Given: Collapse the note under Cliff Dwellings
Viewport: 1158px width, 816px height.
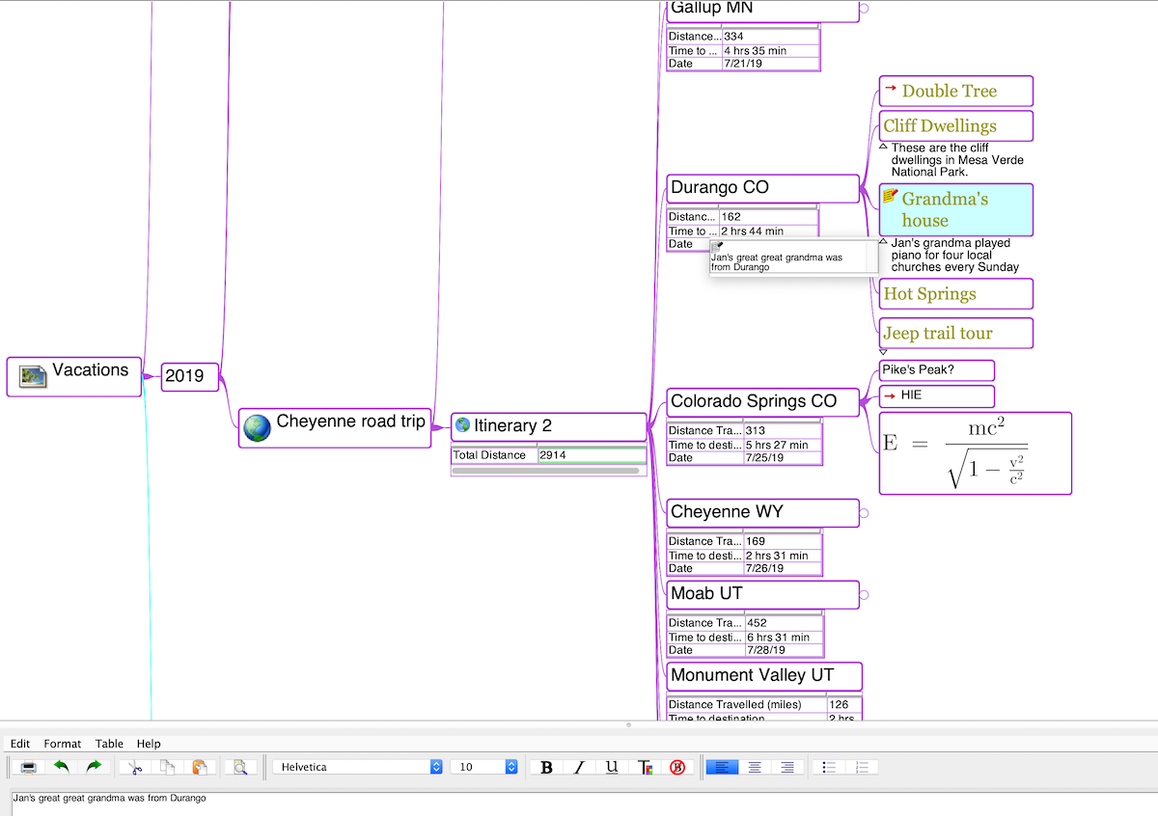Looking at the screenshot, I should click(x=883, y=147).
